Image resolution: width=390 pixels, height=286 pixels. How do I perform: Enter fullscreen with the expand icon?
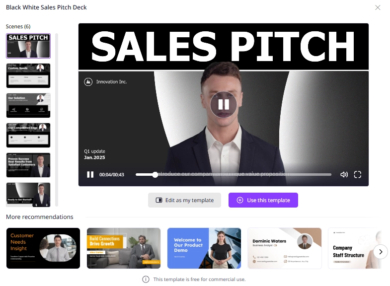pos(357,175)
